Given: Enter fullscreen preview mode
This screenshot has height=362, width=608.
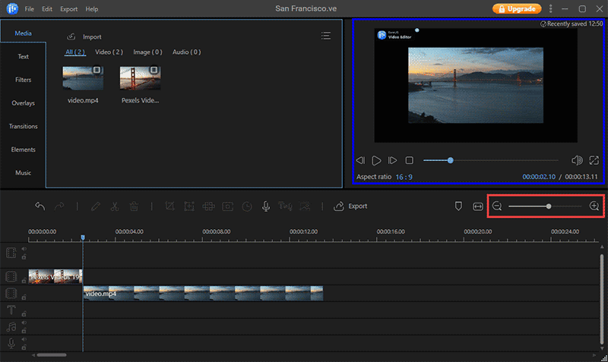Looking at the screenshot, I should pos(594,160).
